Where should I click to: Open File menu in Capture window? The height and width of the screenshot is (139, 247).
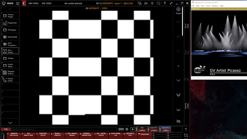[x=193, y=6]
